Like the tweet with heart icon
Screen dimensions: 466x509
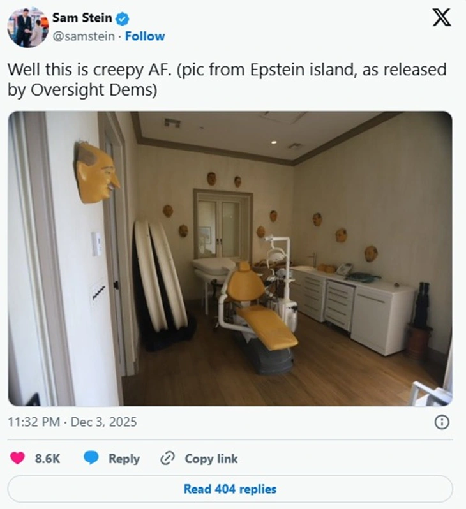pyautogui.click(x=17, y=458)
